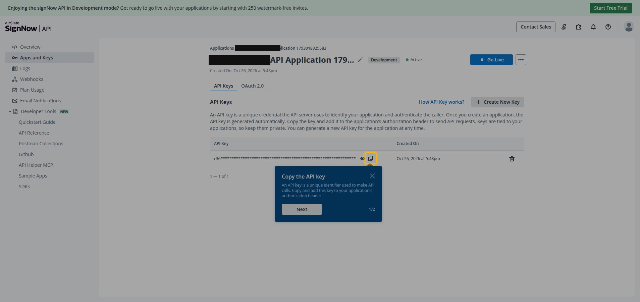Open SDKs under Developer Tools

[x=24, y=187]
